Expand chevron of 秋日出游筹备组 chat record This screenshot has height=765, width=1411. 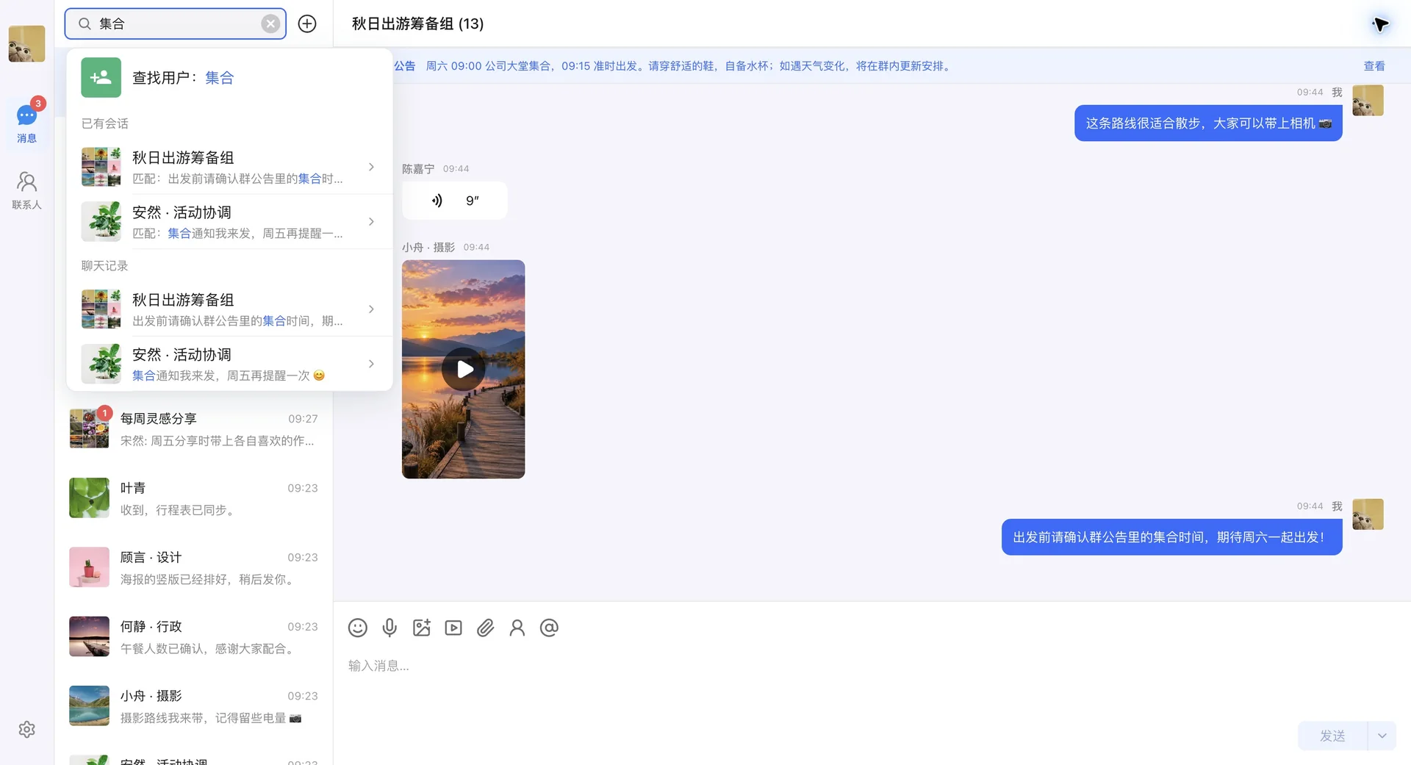(371, 309)
